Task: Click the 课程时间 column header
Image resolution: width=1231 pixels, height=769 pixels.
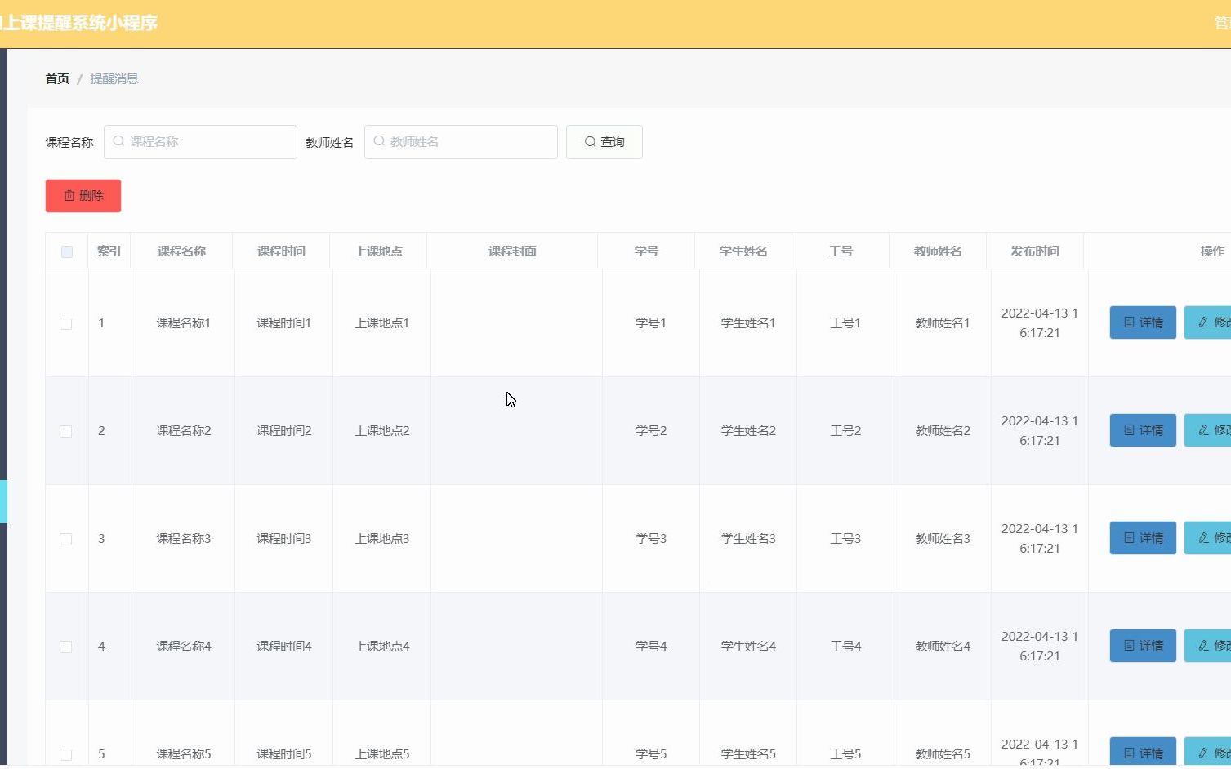Action: [281, 251]
